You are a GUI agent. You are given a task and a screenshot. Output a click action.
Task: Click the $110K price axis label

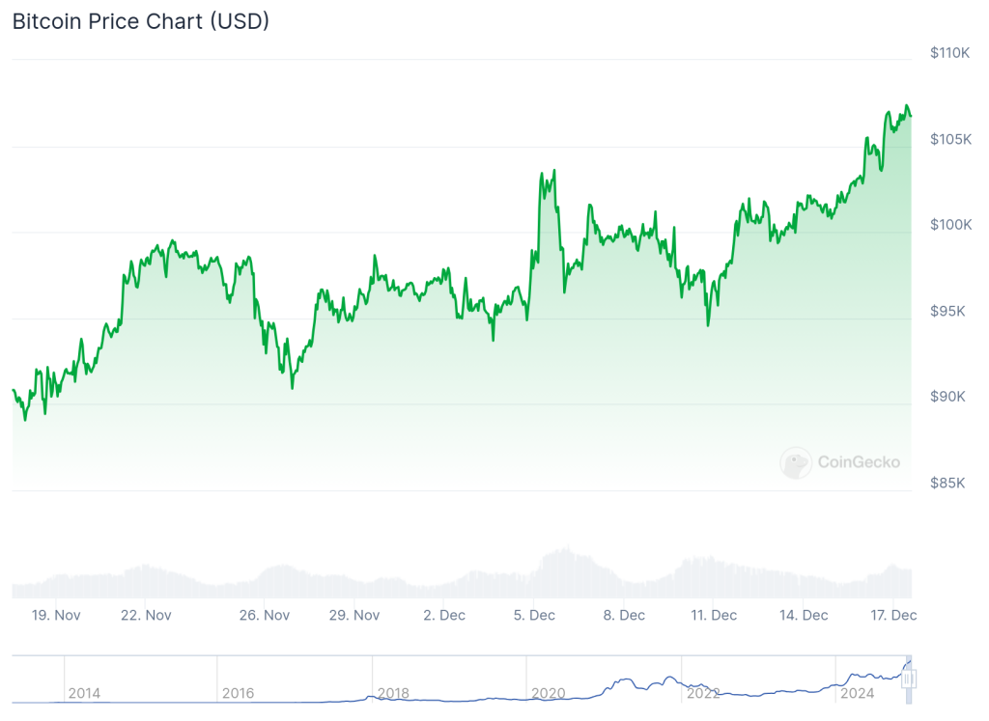pos(950,53)
